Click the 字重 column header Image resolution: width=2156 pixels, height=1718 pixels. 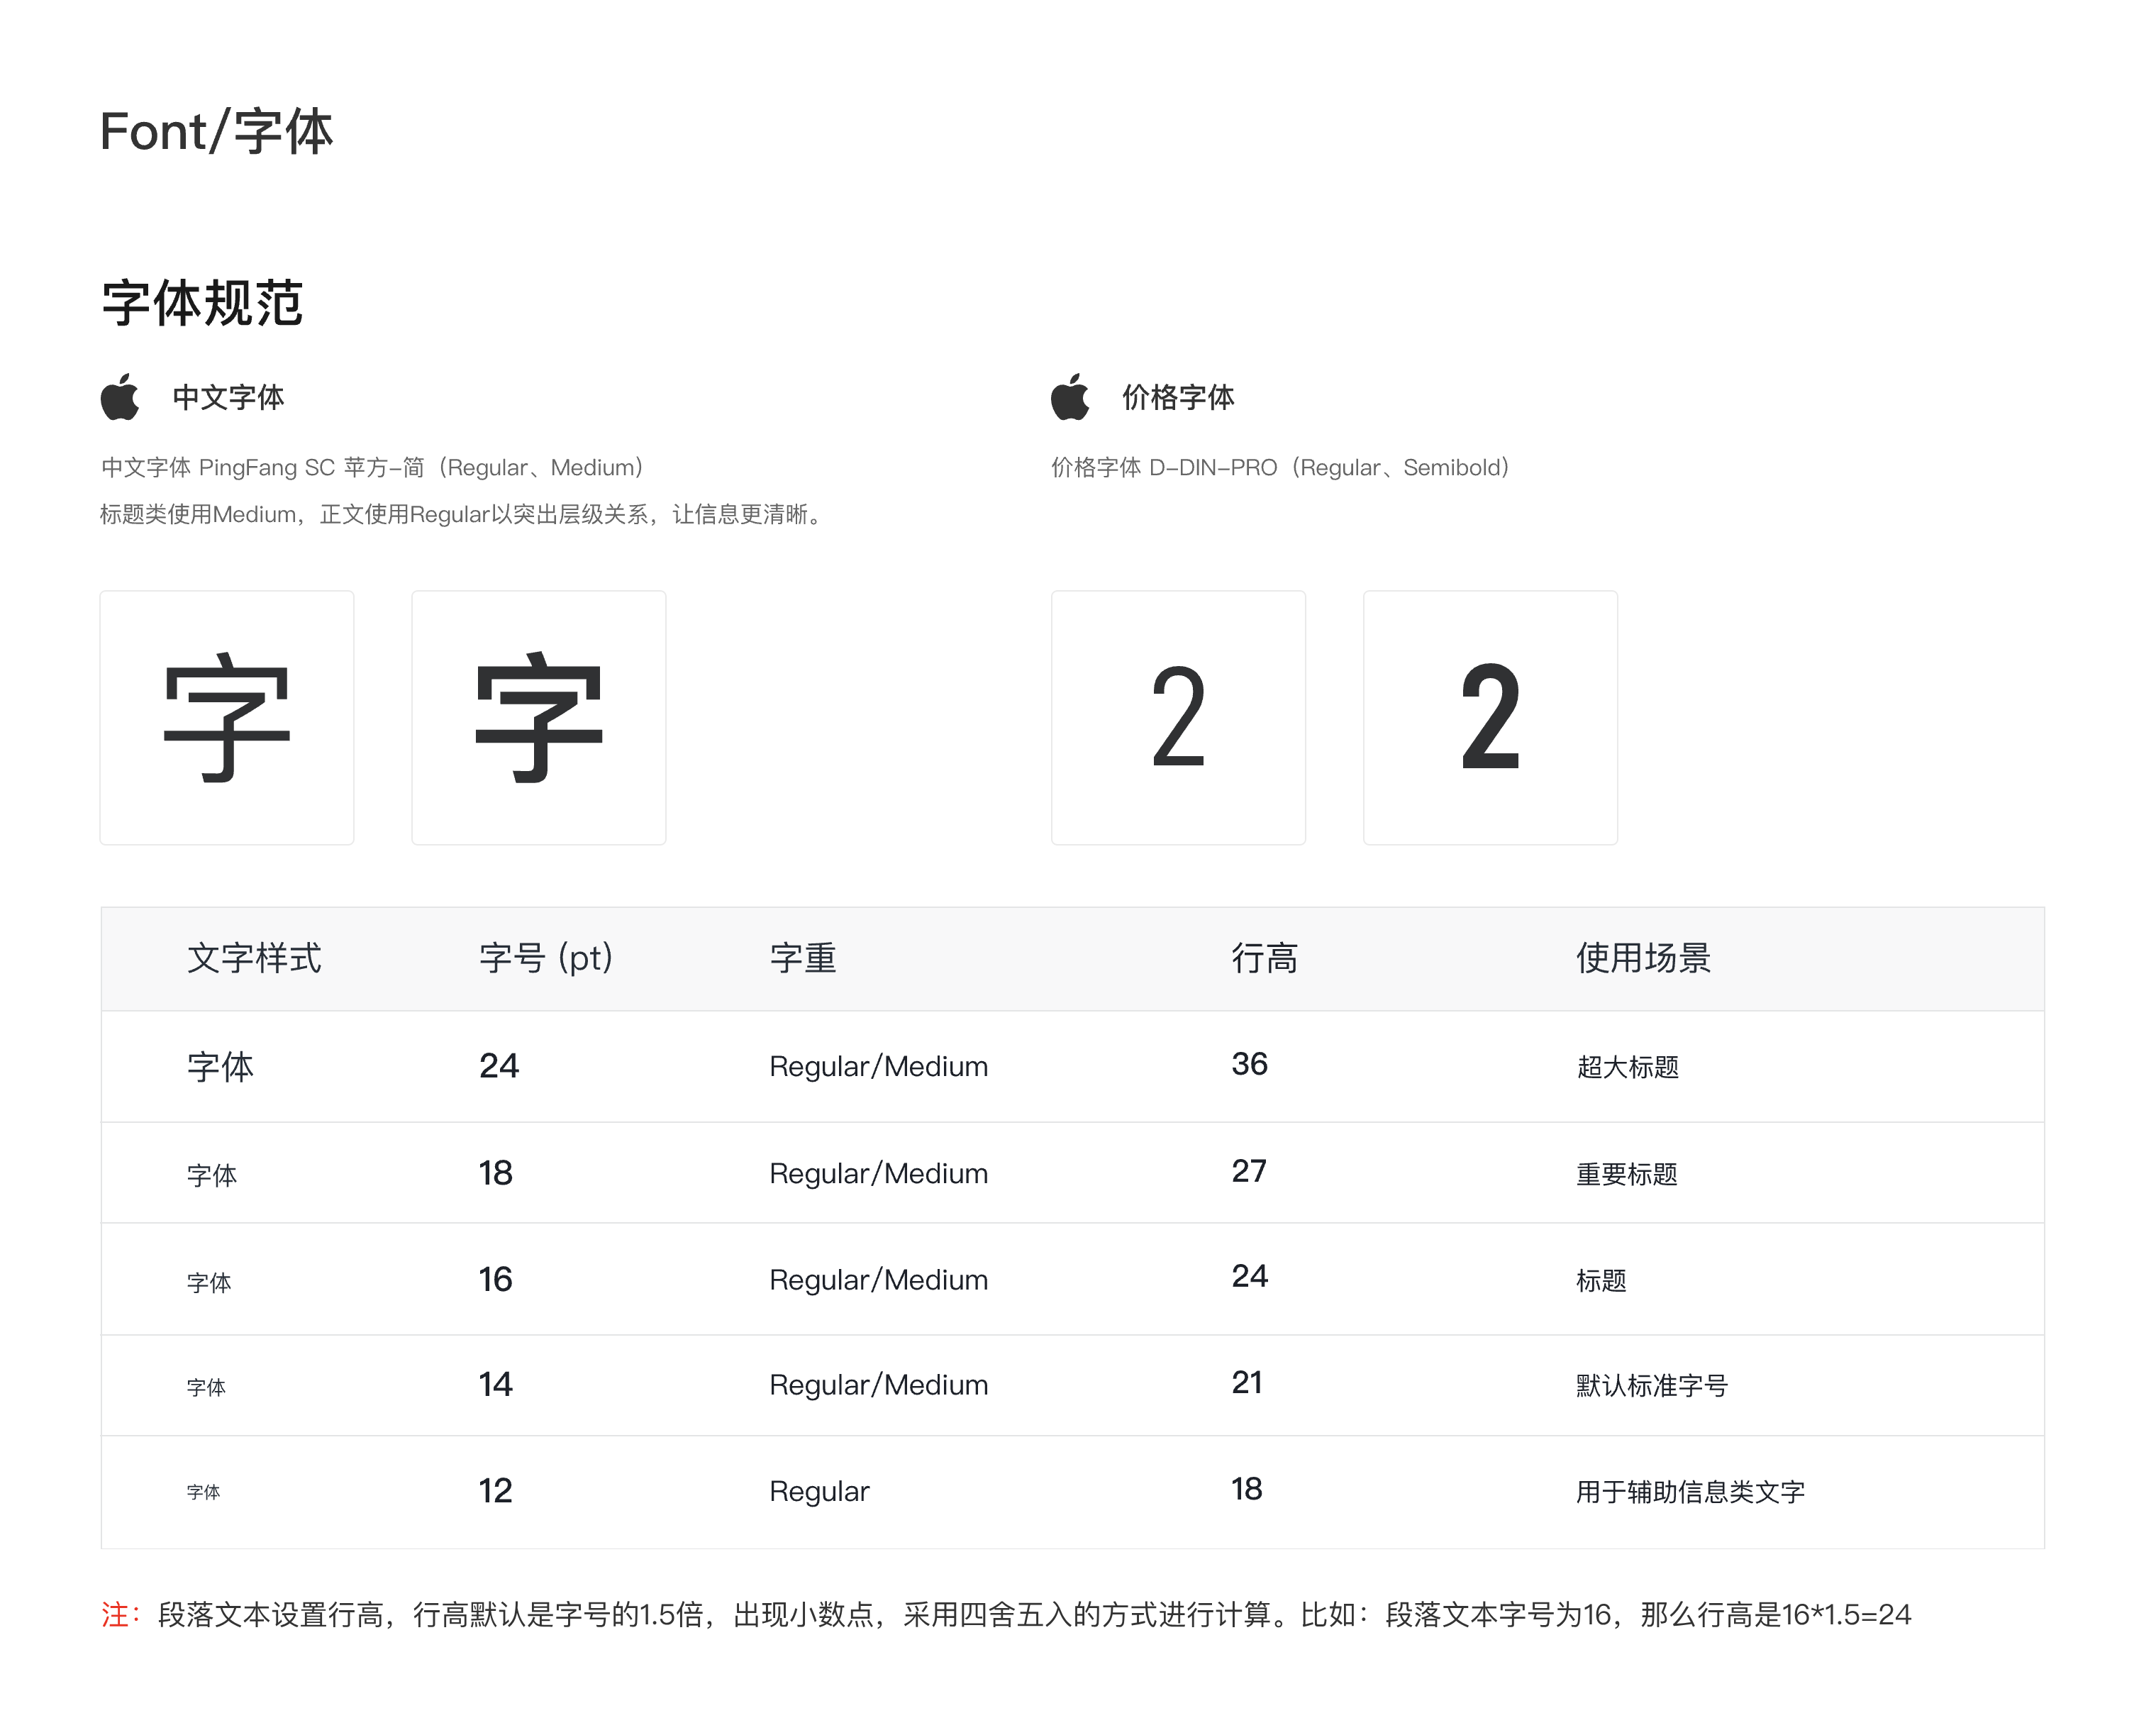tap(803, 958)
